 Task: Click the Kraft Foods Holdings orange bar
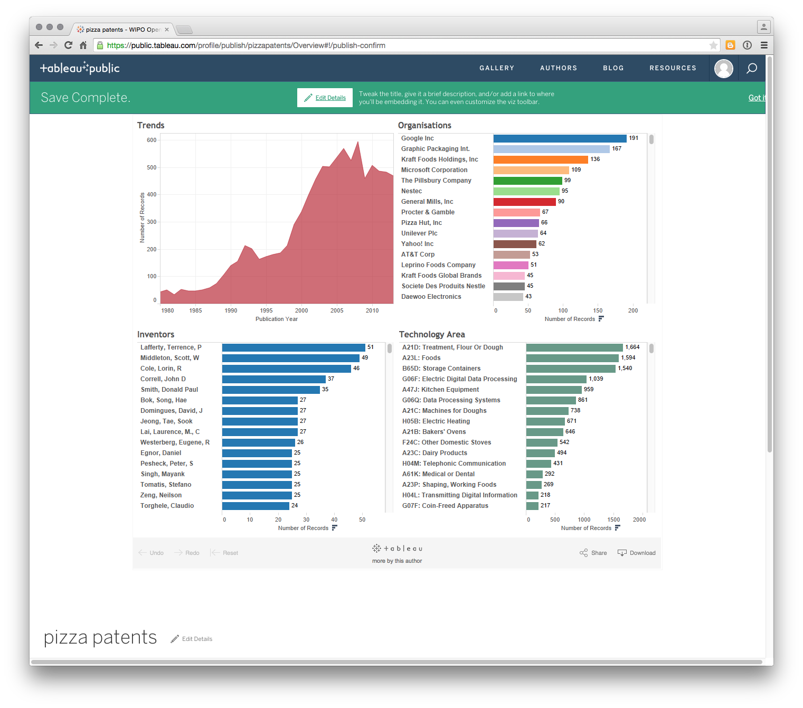(541, 159)
